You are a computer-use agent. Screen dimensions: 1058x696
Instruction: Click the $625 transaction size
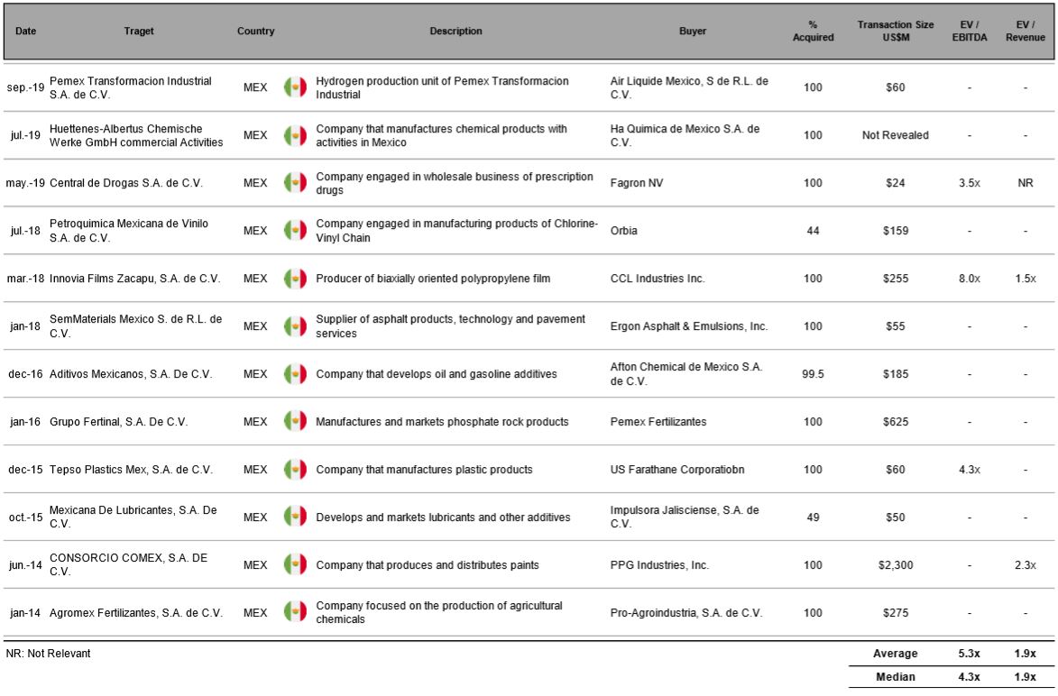coord(896,422)
